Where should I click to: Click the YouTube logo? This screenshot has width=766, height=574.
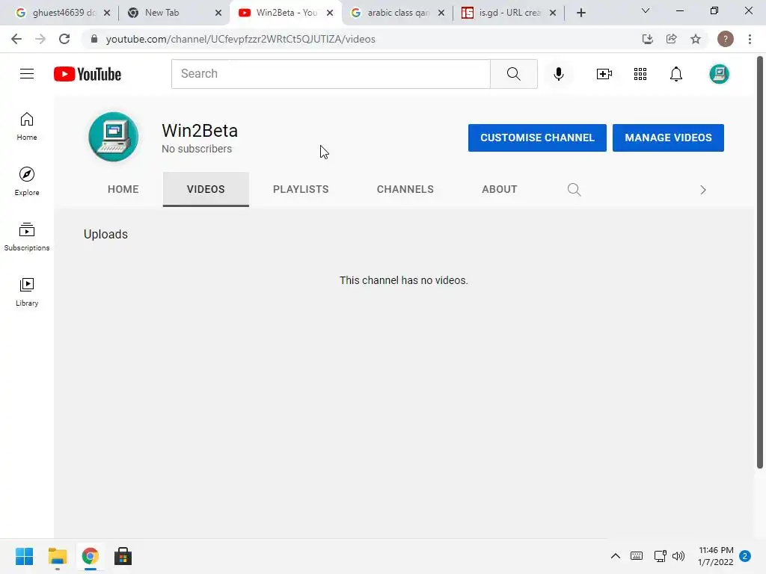point(88,74)
